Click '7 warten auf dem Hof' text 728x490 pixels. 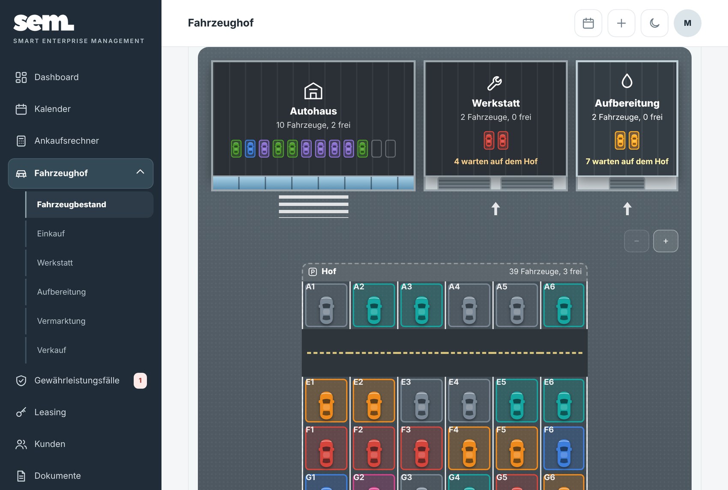(627, 161)
